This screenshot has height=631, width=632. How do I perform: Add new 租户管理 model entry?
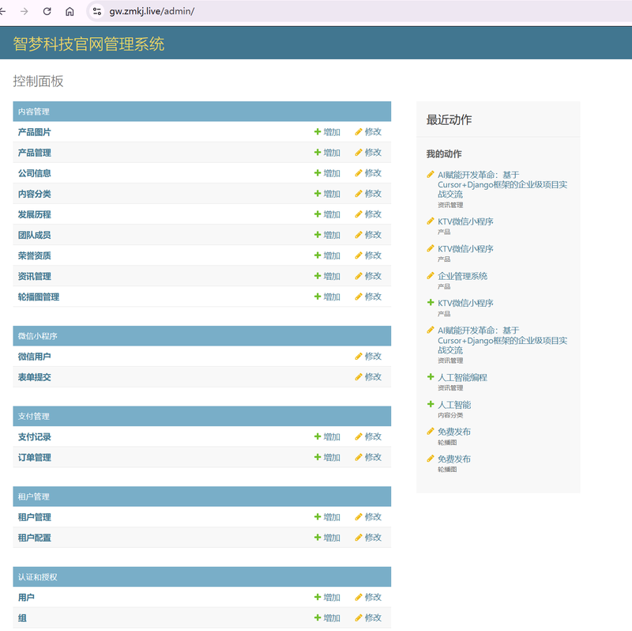point(327,517)
